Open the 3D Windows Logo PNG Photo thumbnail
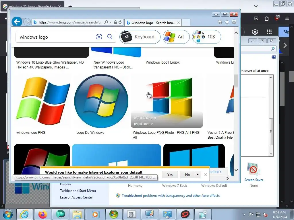Image resolution: width=294 pixels, height=220 pixels. 167,101
